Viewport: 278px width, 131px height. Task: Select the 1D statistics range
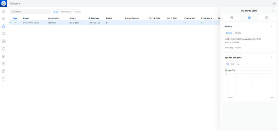228,64
